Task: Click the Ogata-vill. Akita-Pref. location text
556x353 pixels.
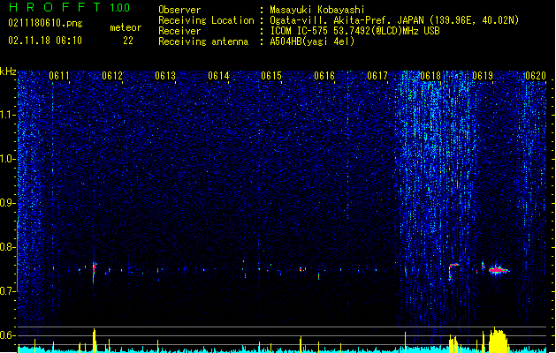Action: tap(394, 20)
